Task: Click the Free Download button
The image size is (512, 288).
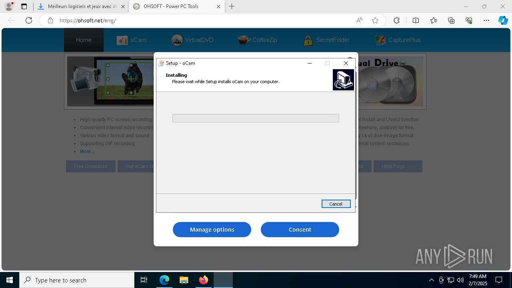Action: pyautogui.click(x=91, y=166)
